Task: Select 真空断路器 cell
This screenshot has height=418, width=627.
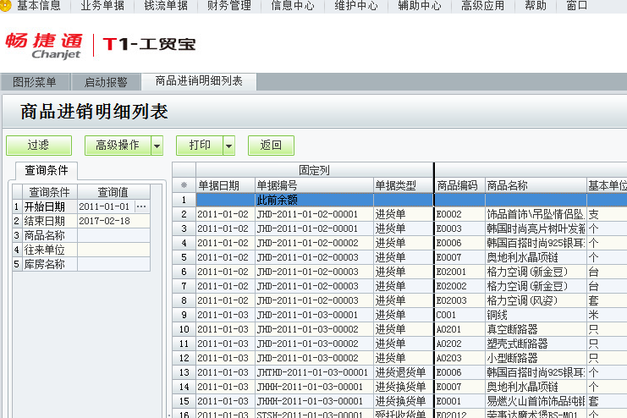Action: (x=536, y=329)
